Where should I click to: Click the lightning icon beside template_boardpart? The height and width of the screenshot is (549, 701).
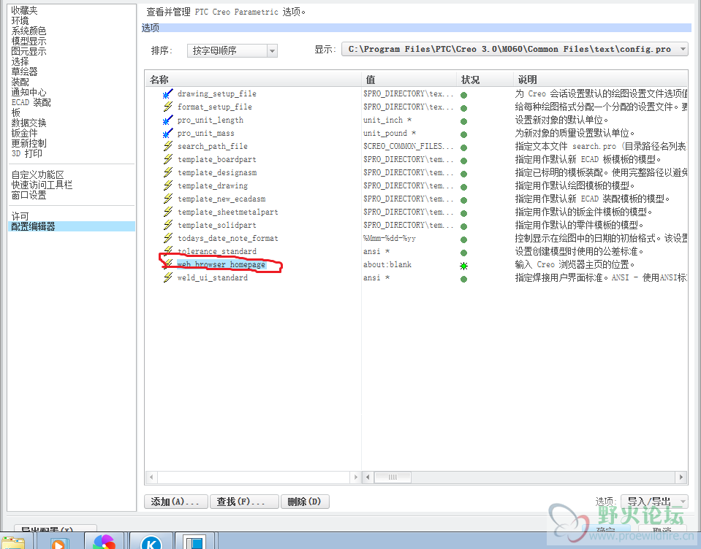(x=167, y=159)
